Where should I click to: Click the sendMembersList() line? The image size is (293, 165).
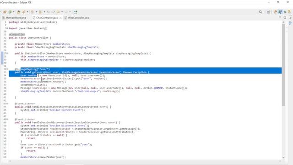33,85
